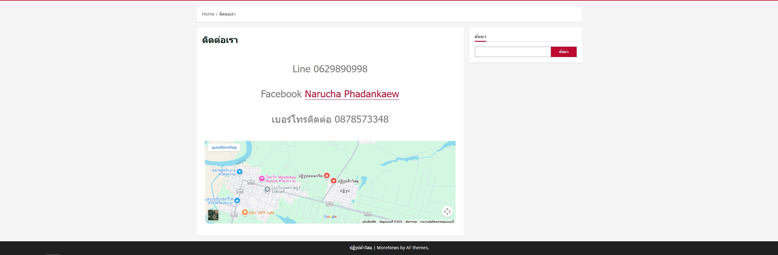Screen dimensions: 778x255
Task: Click the ตลาดสดอำเภอ shopping cart marker
Action: tap(240, 172)
